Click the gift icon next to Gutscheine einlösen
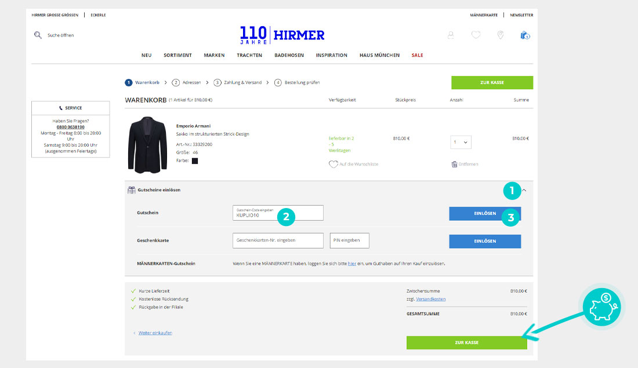 coord(132,190)
